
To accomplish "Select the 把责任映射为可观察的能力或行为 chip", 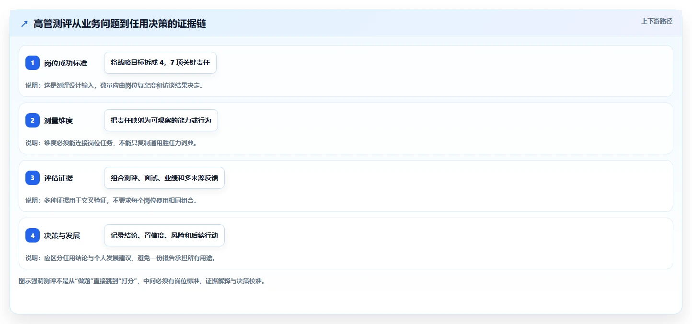I will pyautogui.click(x=161, y=120).
